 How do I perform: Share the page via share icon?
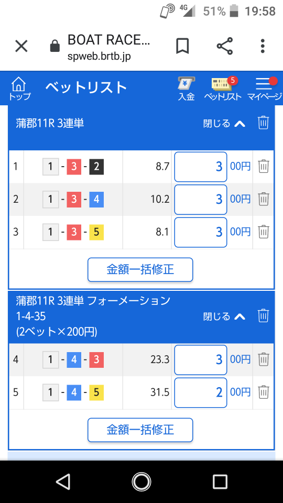(225, 46)
